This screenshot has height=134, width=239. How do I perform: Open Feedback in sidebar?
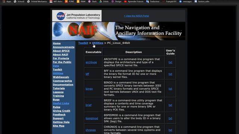(59, 115)
